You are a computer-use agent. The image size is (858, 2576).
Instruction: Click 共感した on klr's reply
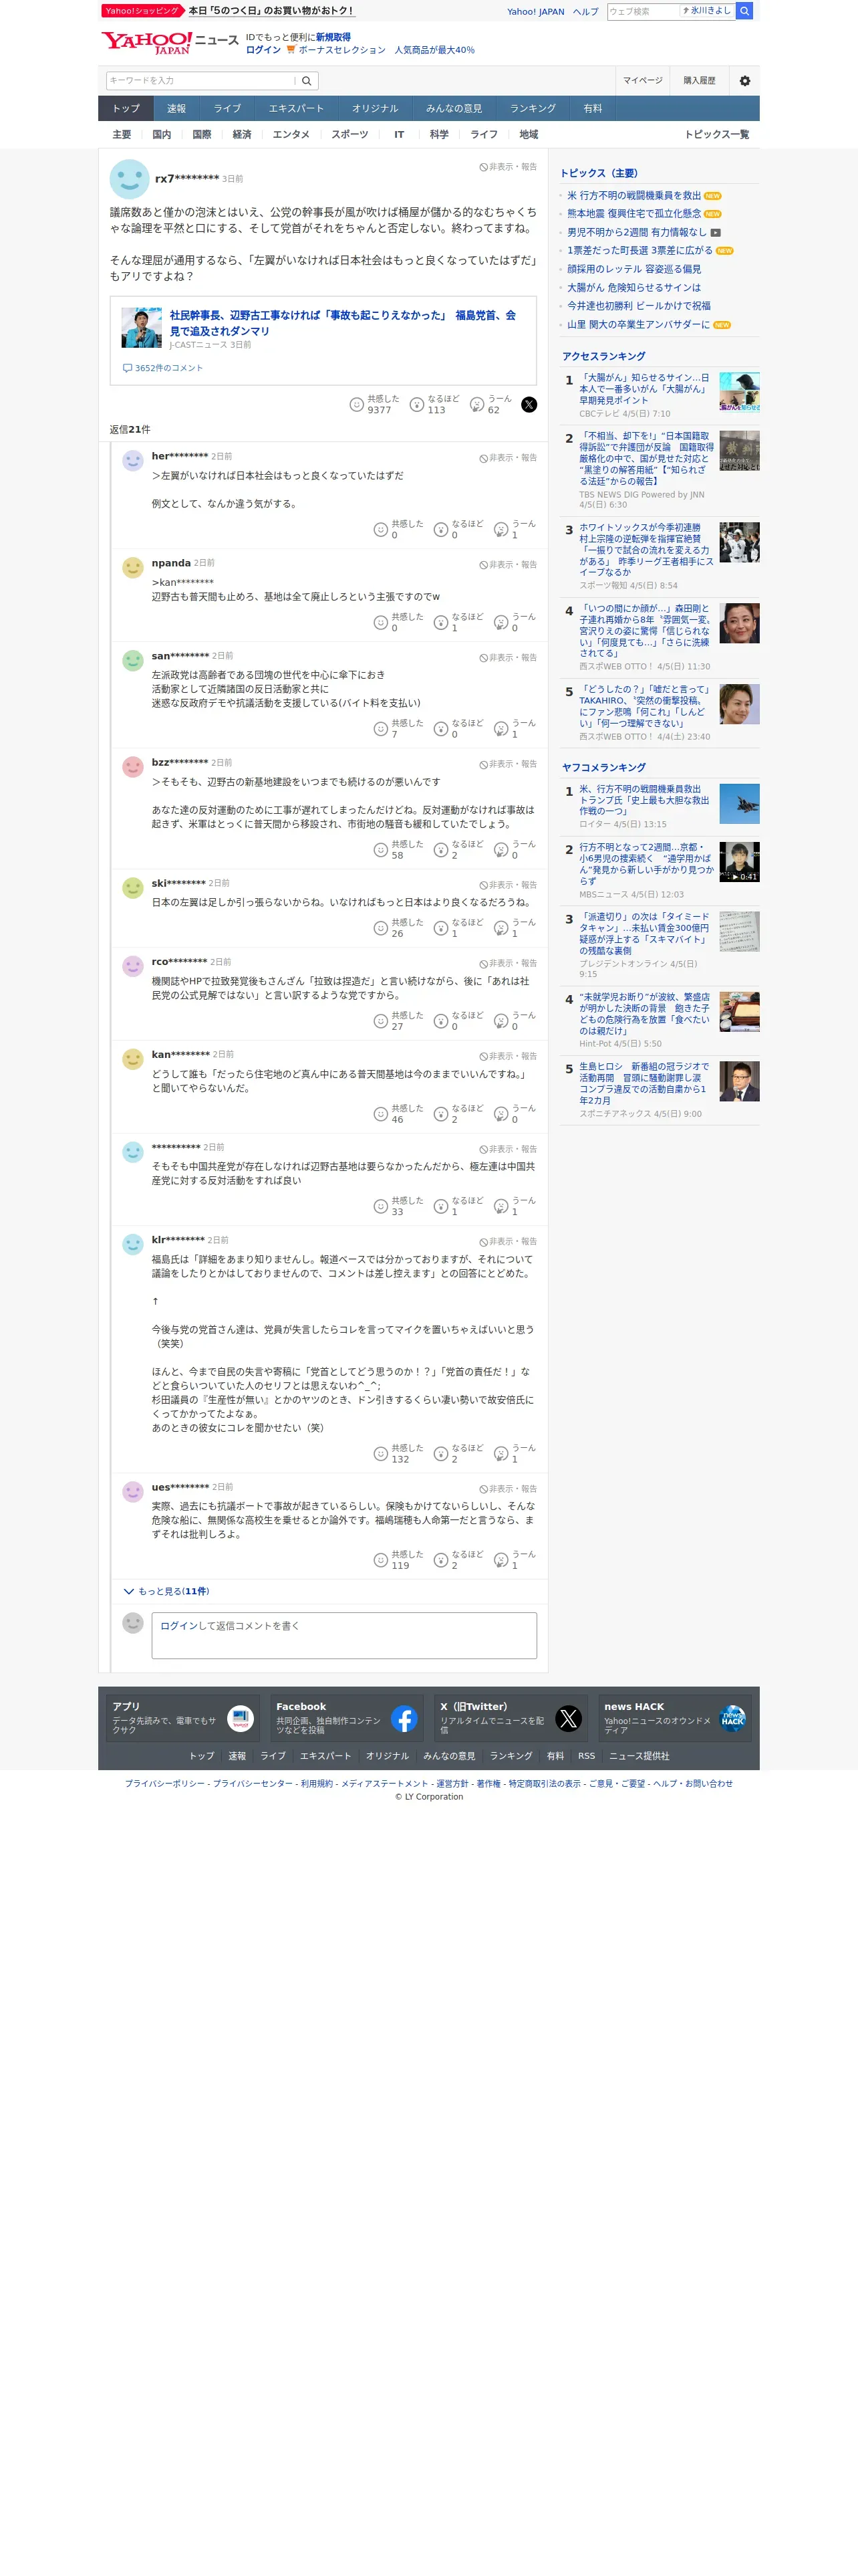point(398,1453)
